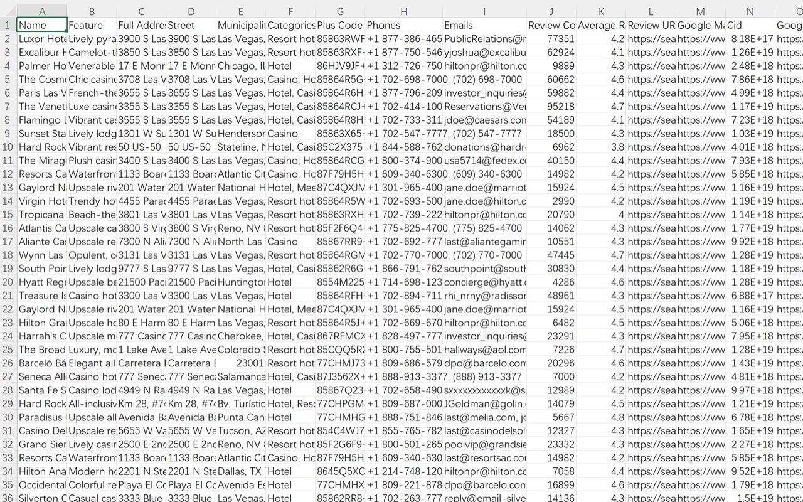The image size is (803, 502).
Task: Select column G header
Action: 341,11
